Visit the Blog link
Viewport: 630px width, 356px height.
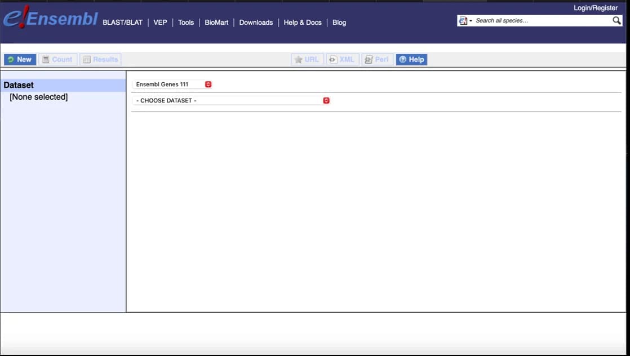[339, 23]
